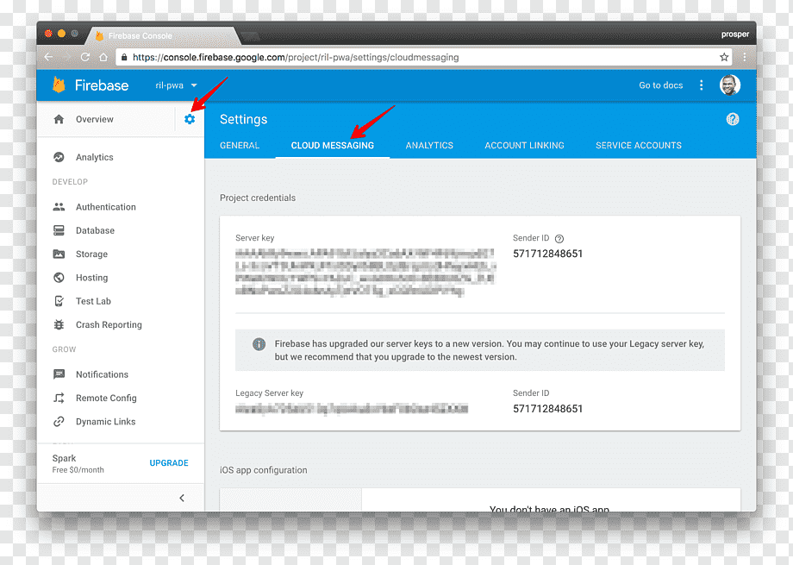
Task: Open the three-dot overflow menu in Firebase header
Action: pyautogui.click(x=701, y=85)
